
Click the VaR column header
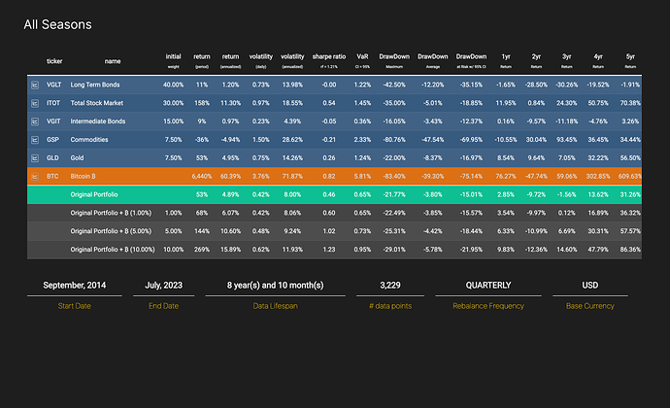(x=363, y=59)
